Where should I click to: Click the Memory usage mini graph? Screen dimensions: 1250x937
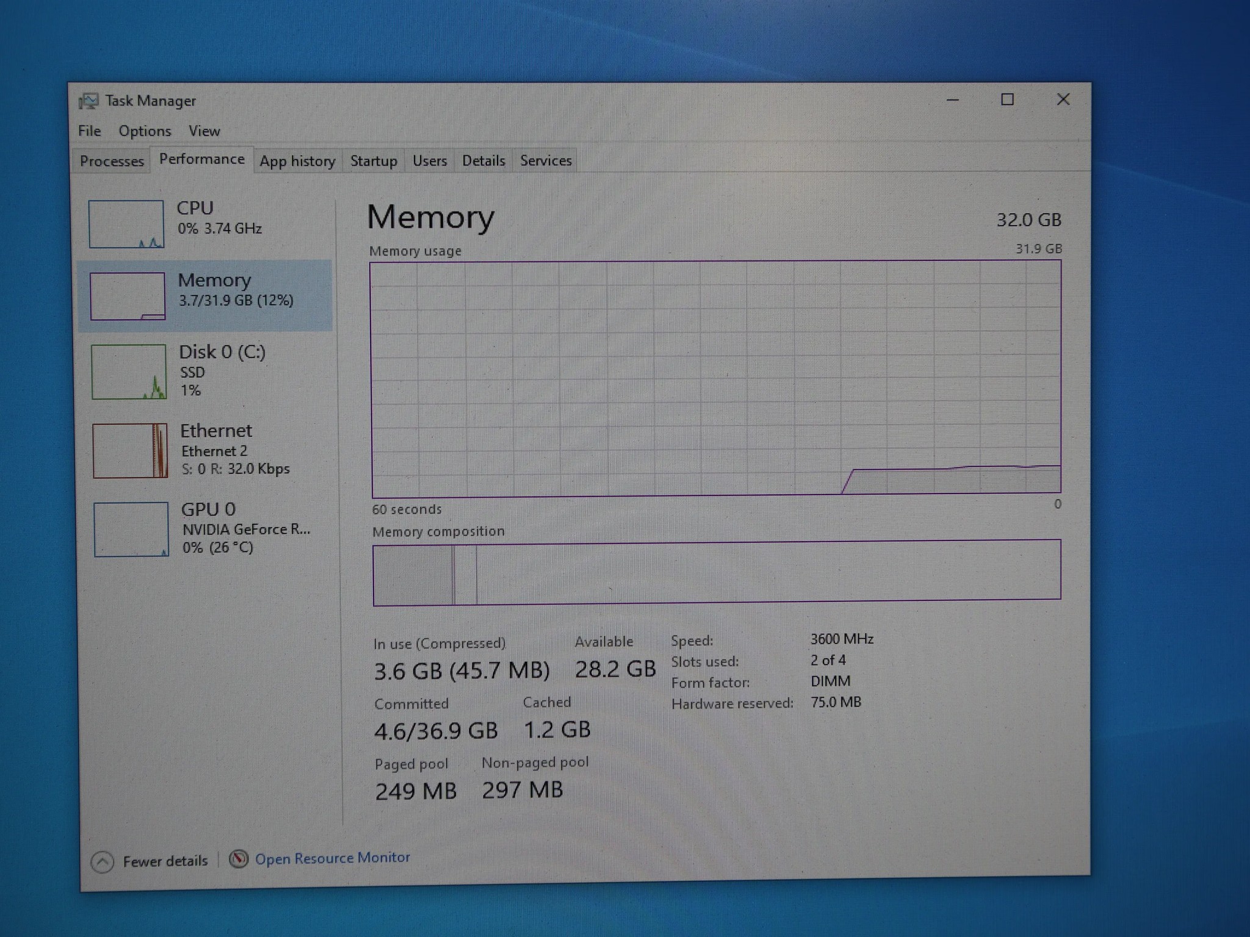[x=128, y=296]
